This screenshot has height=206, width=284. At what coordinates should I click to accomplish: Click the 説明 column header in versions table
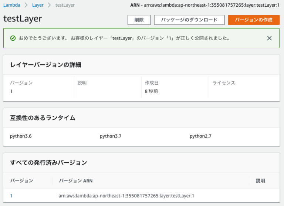coord(260,180)
